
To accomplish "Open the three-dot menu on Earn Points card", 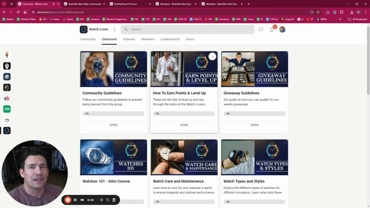I will 212,57.
